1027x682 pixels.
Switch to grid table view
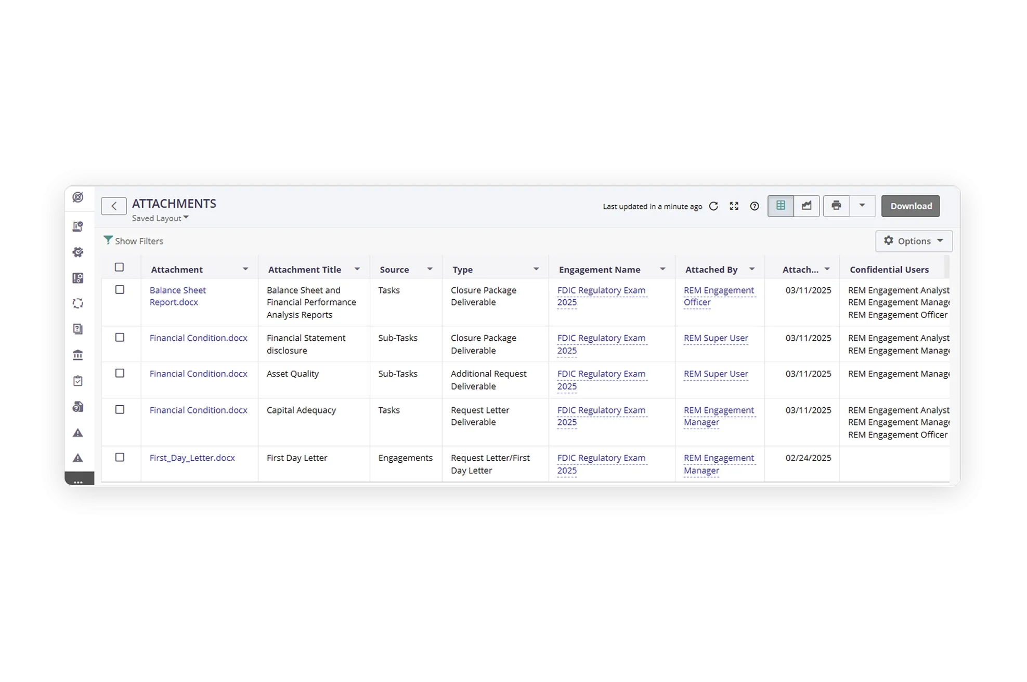781,206
